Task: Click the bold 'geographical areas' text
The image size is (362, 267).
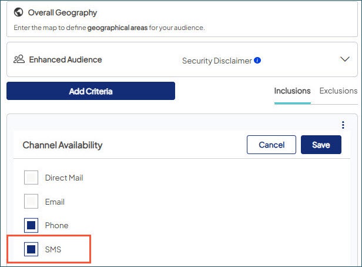Action: (115, 28)
